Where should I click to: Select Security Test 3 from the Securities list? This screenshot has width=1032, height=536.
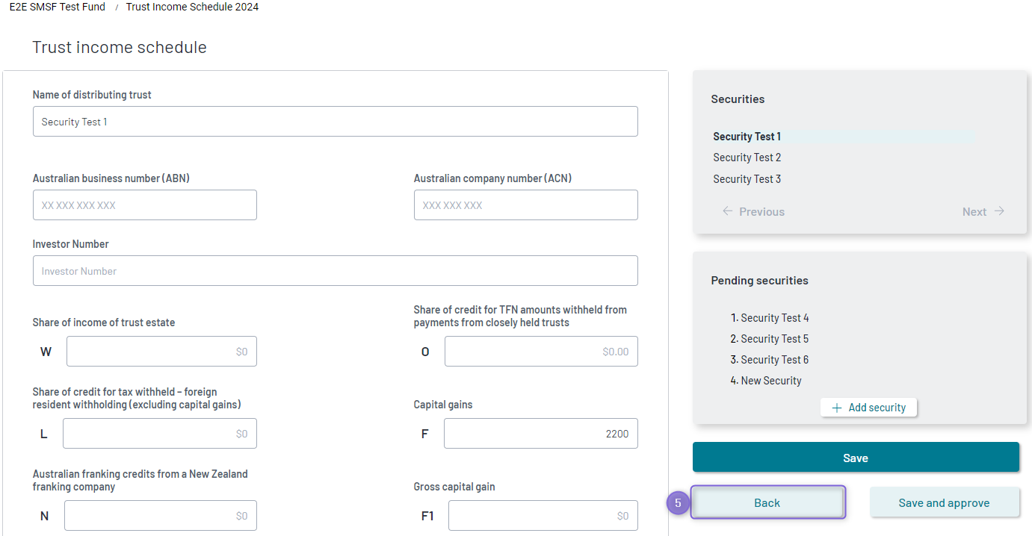747,178
